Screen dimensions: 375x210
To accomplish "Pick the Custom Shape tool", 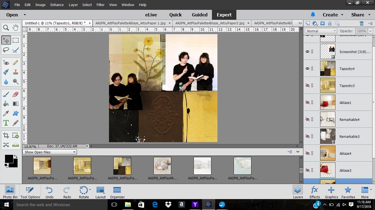I will pos(15,113).
